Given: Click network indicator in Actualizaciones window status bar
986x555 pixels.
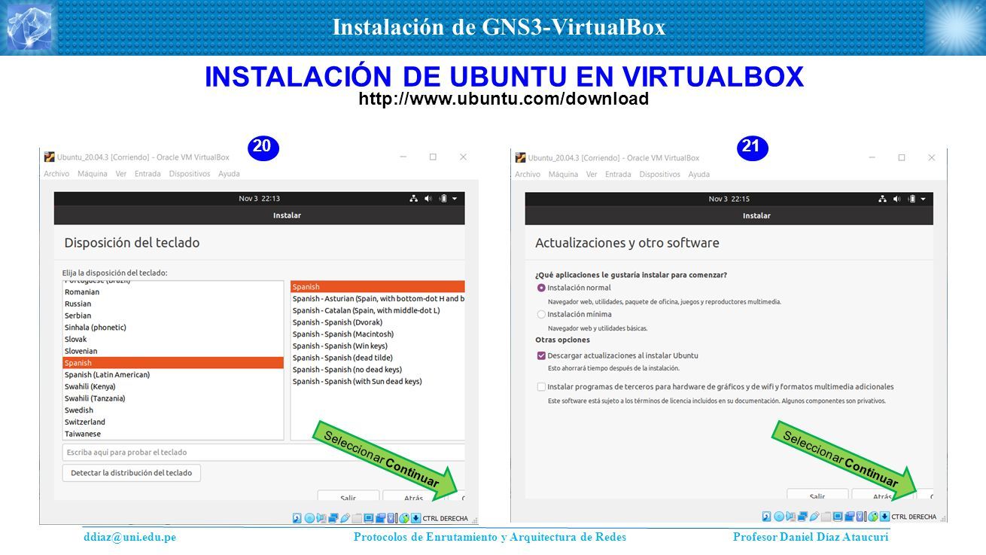Looking at the screenshot, I should [802, 517].
